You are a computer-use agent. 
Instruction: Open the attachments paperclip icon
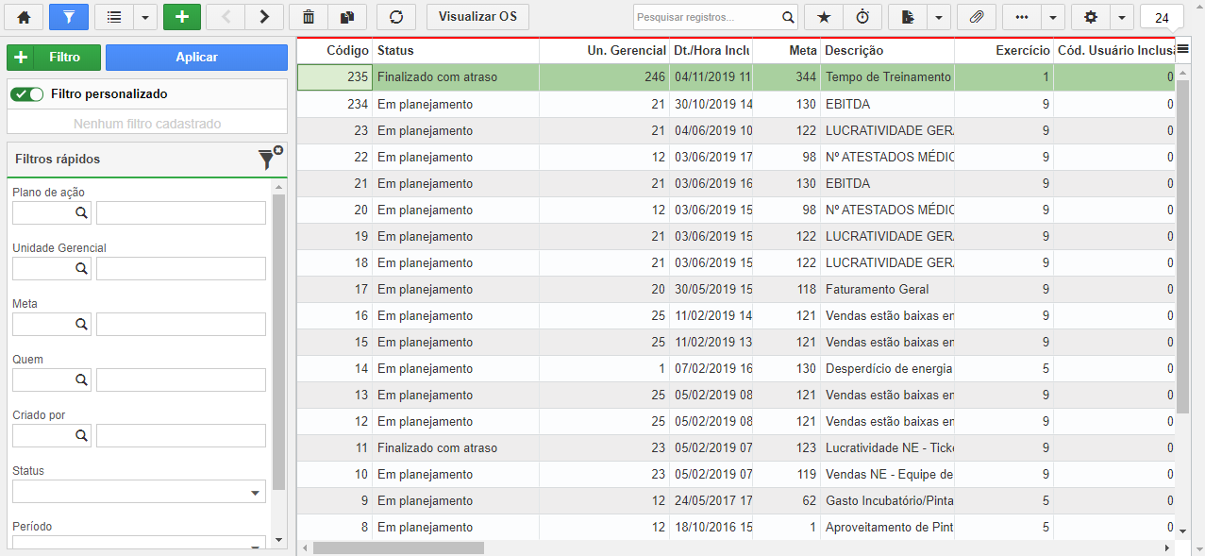click(976, 17)
